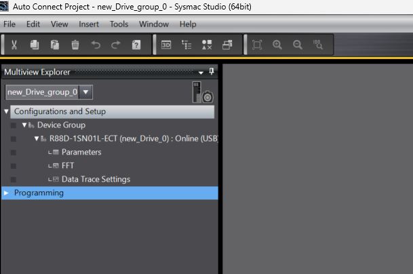413x274 pixels.
Task: Click the stacked windows toolbar icon
Action: (x=227, y=45)
